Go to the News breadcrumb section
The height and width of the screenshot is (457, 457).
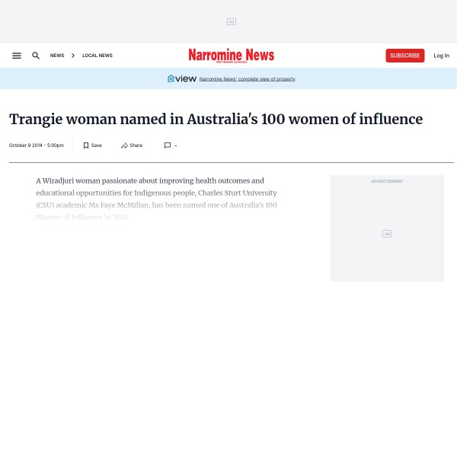(57, 56)
